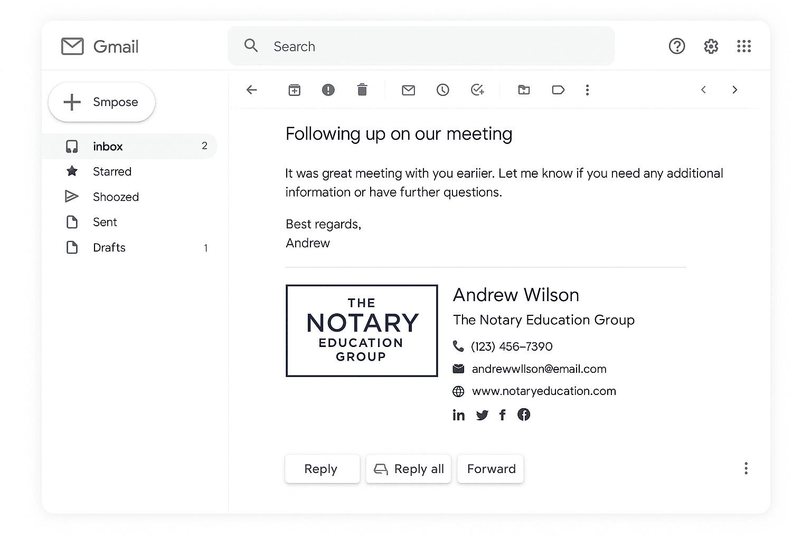Open the Starred folder
Viewport: 811px width, 540px height.
pos(112,171)
